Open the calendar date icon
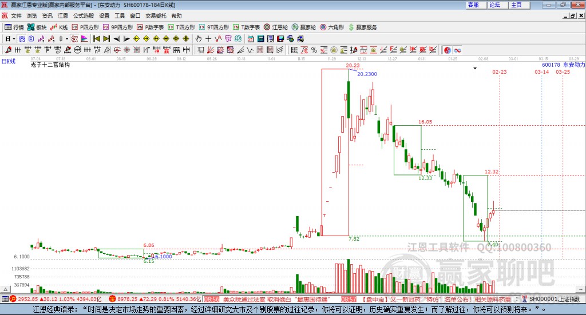This screenshot has width=586, height=315. [251, 39]
